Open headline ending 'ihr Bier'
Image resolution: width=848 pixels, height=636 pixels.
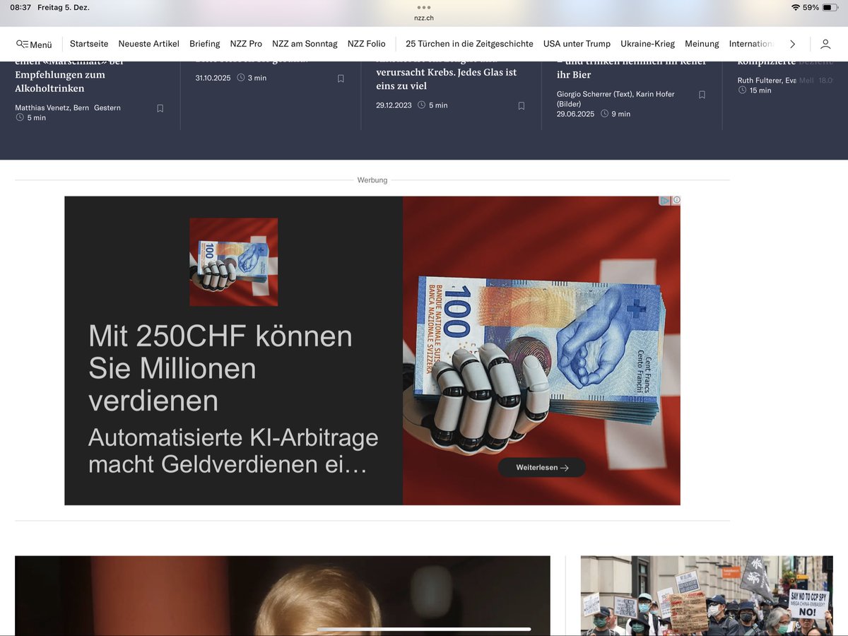point(631,69)
